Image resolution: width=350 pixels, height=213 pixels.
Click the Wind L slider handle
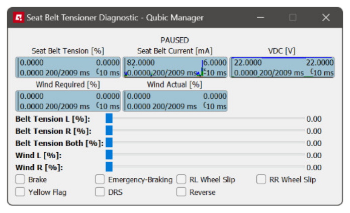[109, 155]
